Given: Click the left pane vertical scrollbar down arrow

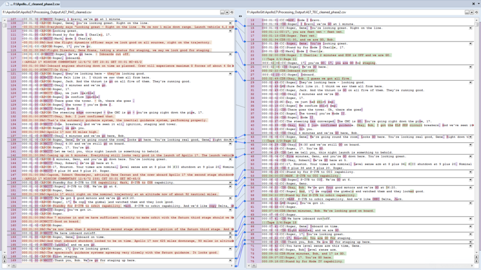Looking at the screenshot, I should coord(4,253).
